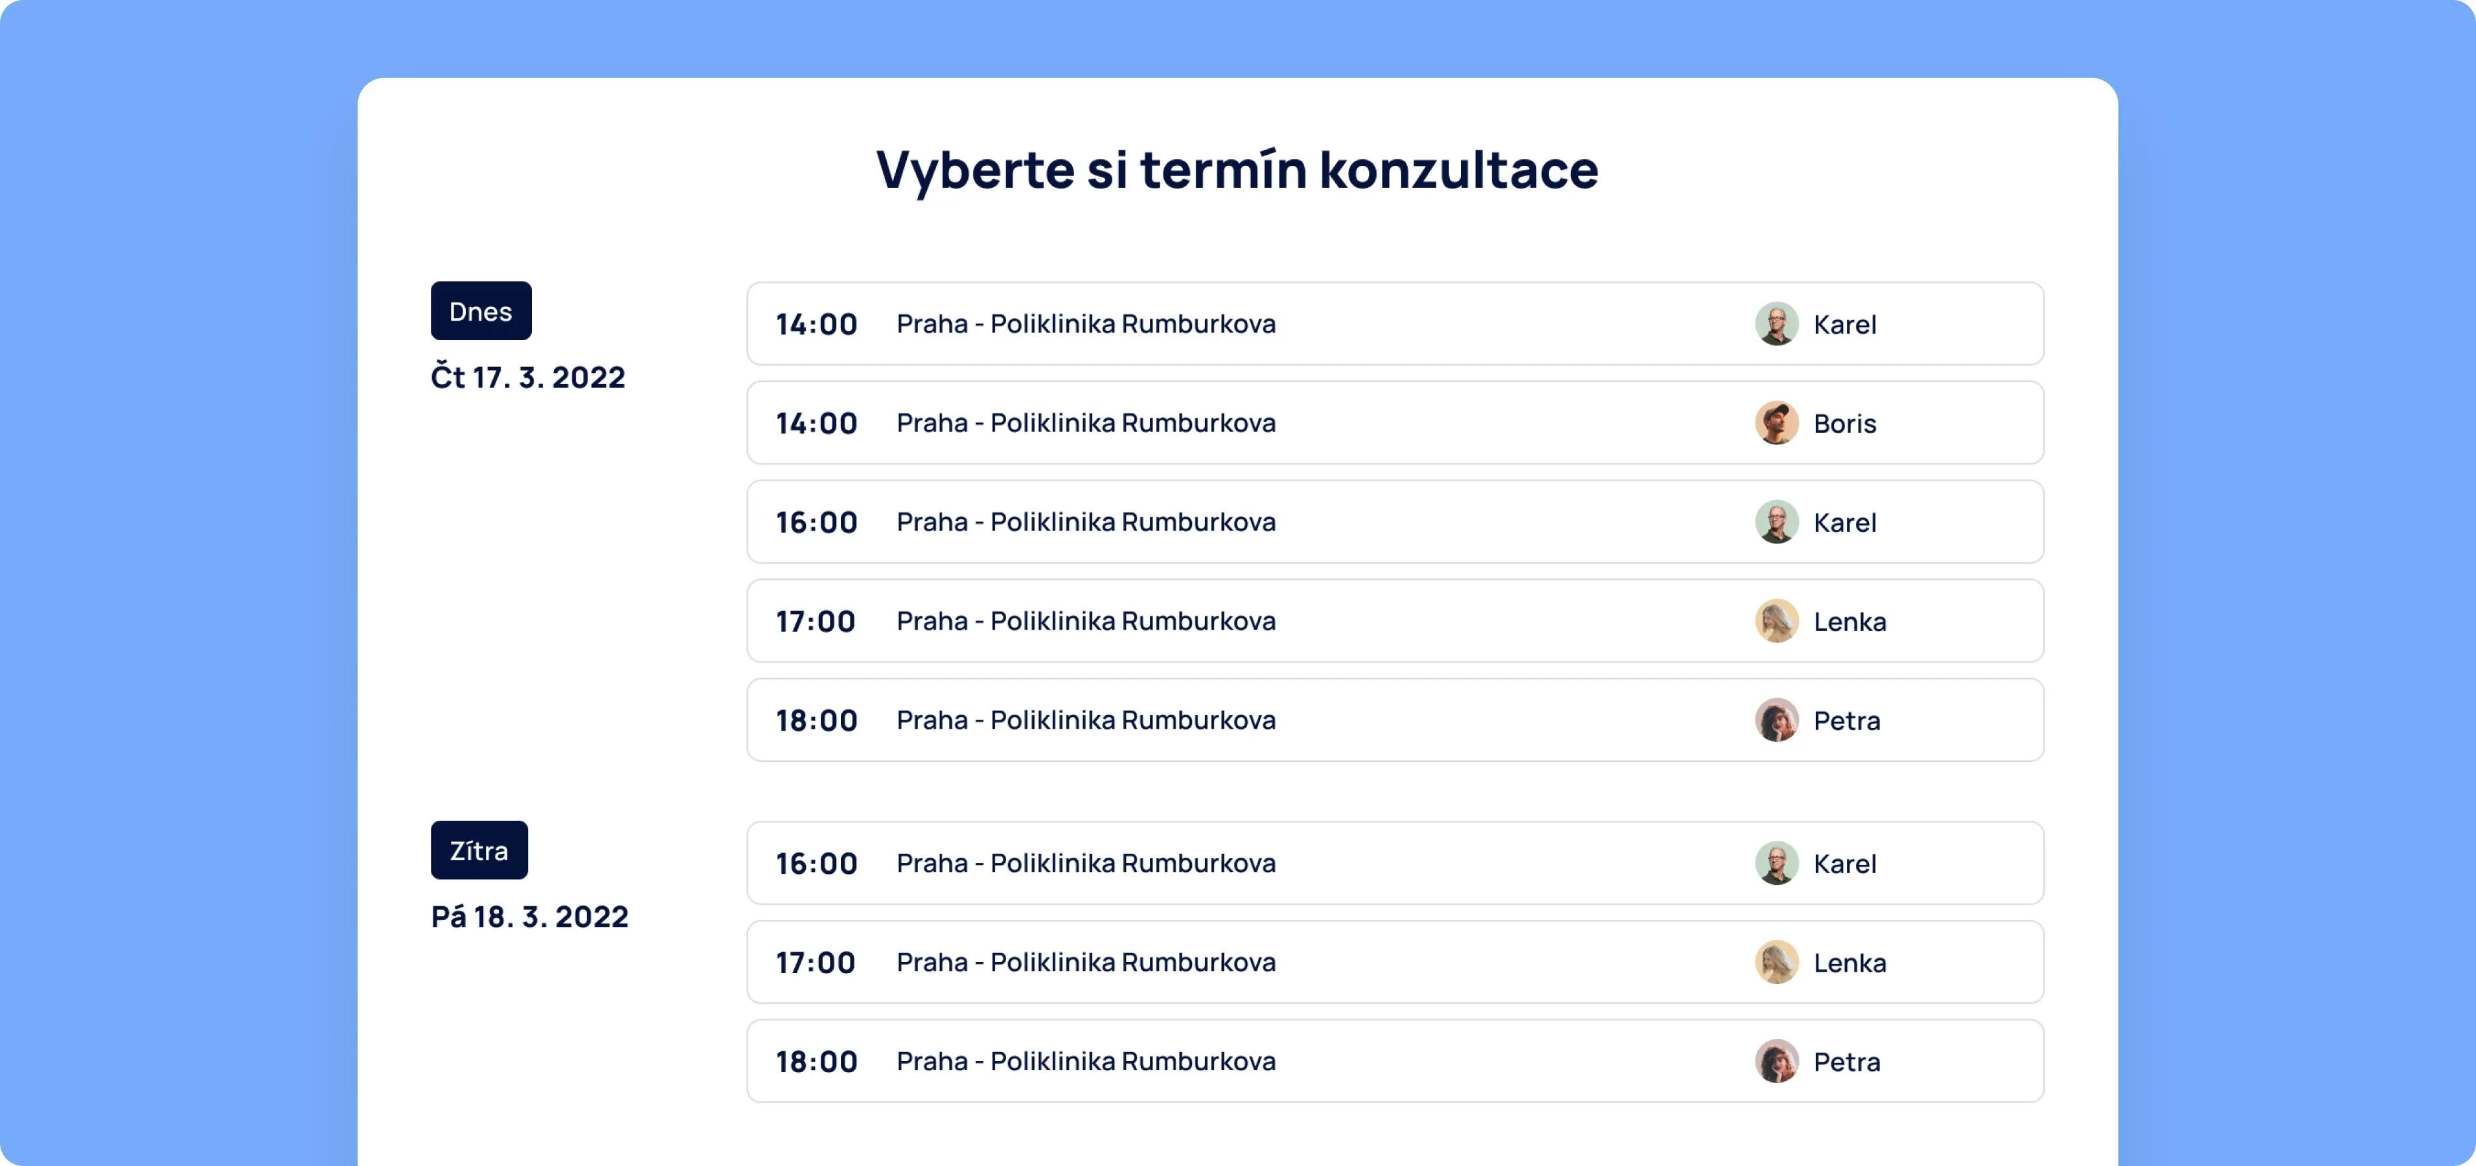
Task: Click Petra's avatar in today's 18:00 slot
Action: point(1776,720)
